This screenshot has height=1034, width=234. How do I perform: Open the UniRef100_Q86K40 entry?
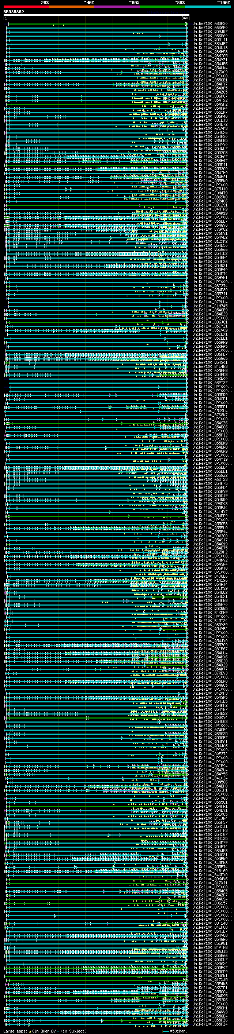coord(210,116)
